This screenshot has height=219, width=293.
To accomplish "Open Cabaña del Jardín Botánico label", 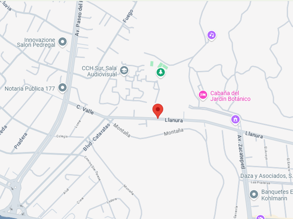I will coord(230,96).
